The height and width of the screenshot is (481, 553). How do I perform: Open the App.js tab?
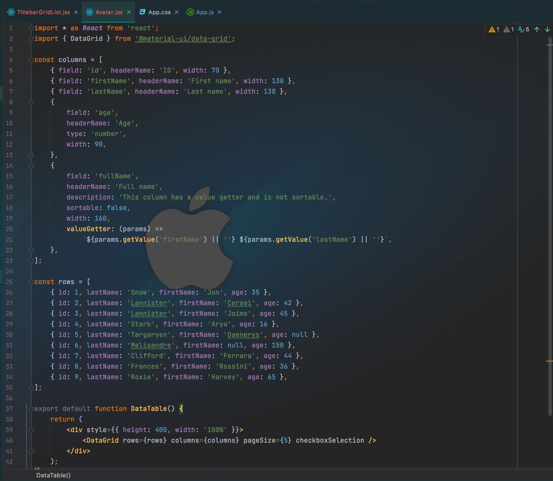[x=205, y=12]
